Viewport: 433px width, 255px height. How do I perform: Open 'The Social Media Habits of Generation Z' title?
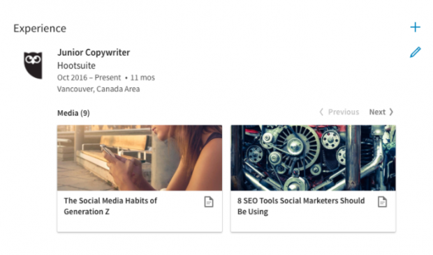[110, 206]
